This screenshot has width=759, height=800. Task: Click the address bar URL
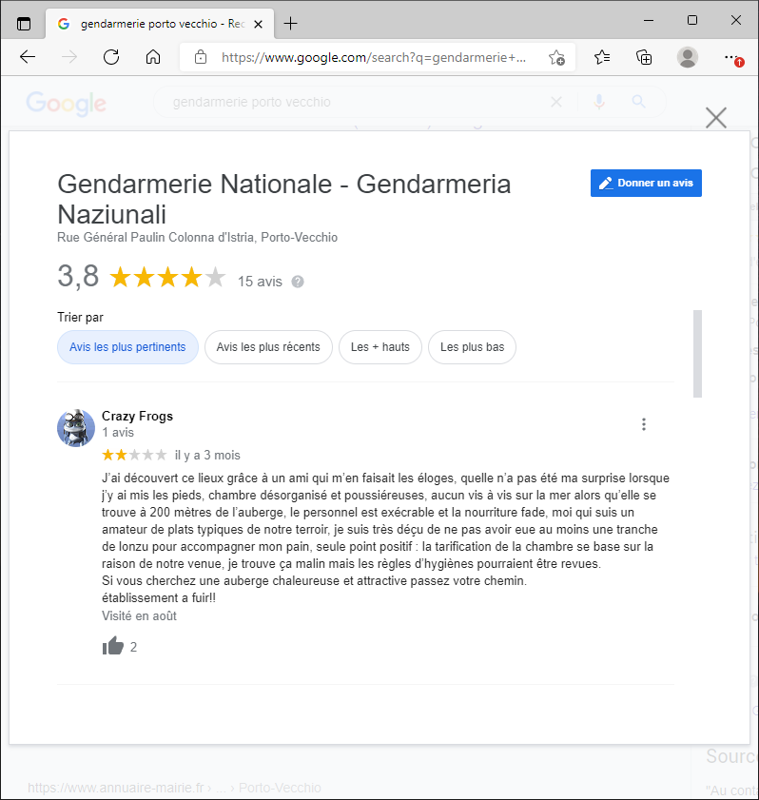click(x=374, y=57)
